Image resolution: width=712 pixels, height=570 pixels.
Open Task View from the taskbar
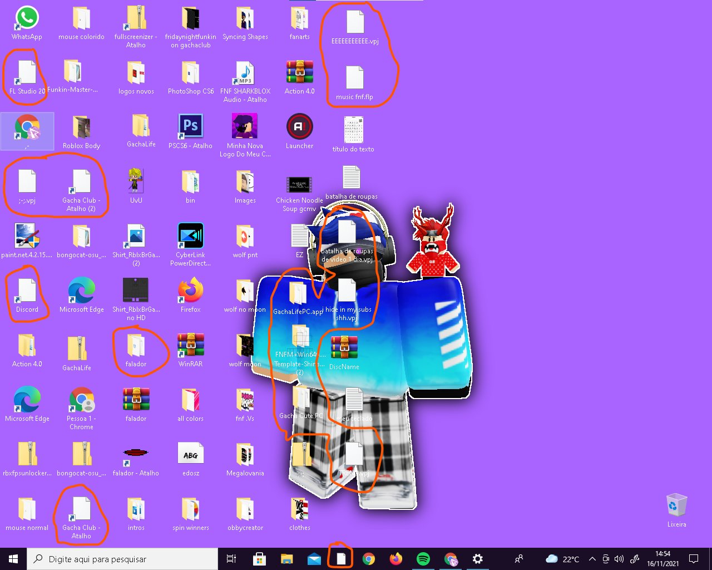tap(231, 559)
